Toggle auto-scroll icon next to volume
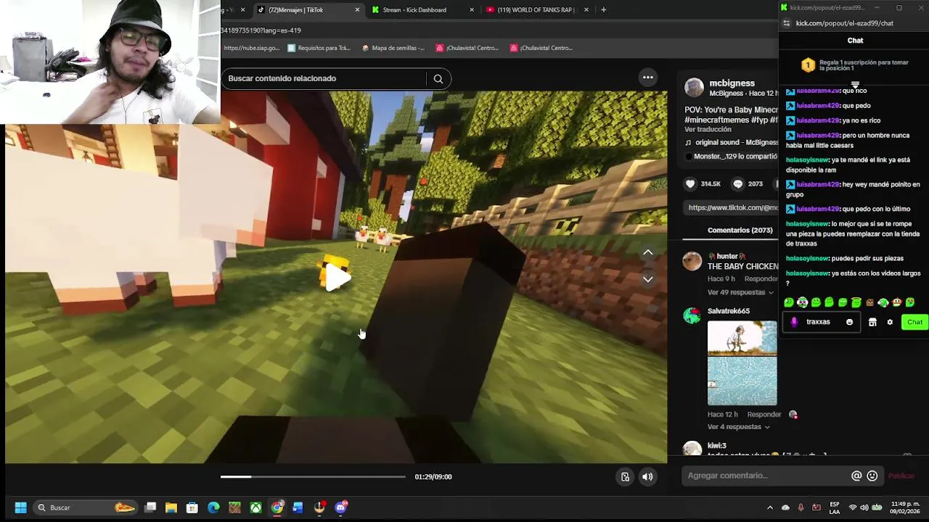This screenshot has width=929, height=522. point(625,477)
